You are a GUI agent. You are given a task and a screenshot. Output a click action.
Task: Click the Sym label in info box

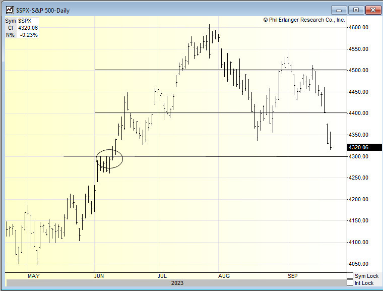(x=11, y=21)
